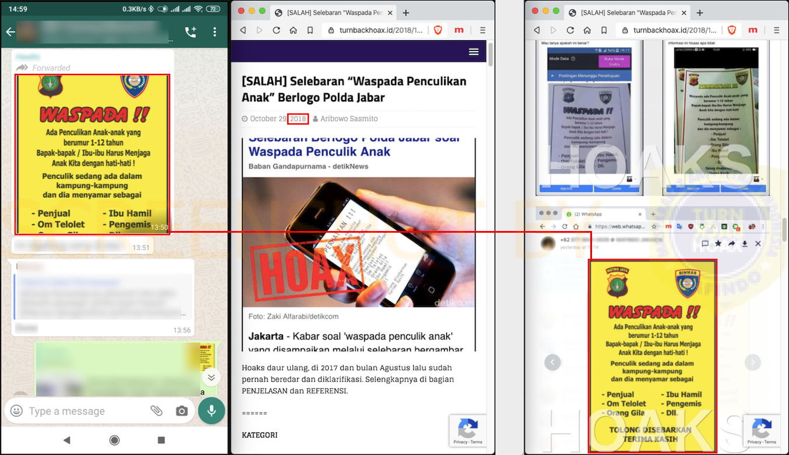The width and height of the screenshot is (789, 455).
Task: Go back in right browser window
Action: (537, 30)
